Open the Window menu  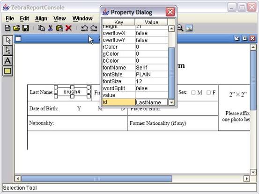(82, 18)
